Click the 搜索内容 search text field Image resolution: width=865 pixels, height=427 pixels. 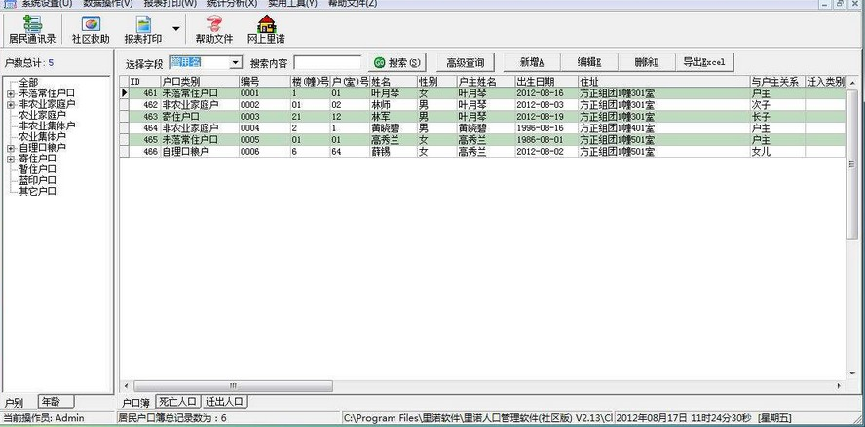326,63
